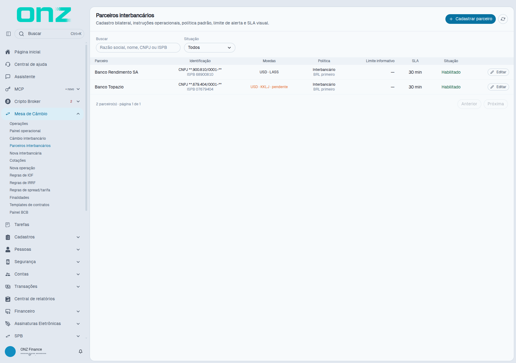Click the Anterior pagination button

point(469,104)
